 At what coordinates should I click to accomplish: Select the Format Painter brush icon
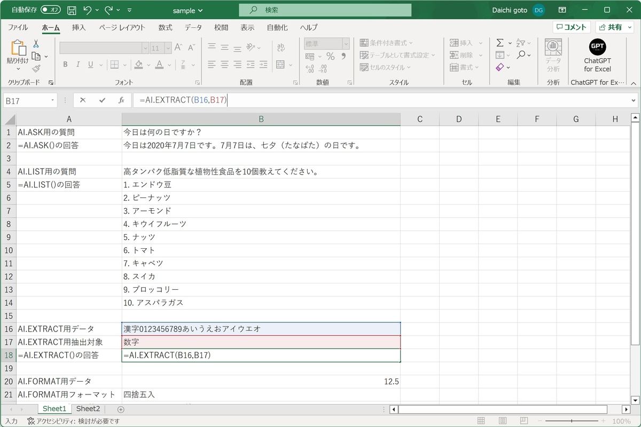[x=36, y=68]
